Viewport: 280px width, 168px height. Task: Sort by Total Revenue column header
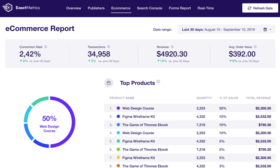point(258,98)
